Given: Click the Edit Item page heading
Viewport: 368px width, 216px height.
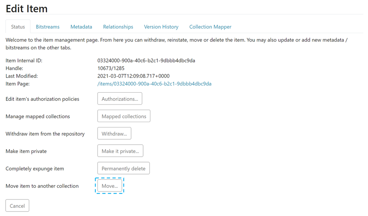Looking at the screenshot, I should (27, 8).
